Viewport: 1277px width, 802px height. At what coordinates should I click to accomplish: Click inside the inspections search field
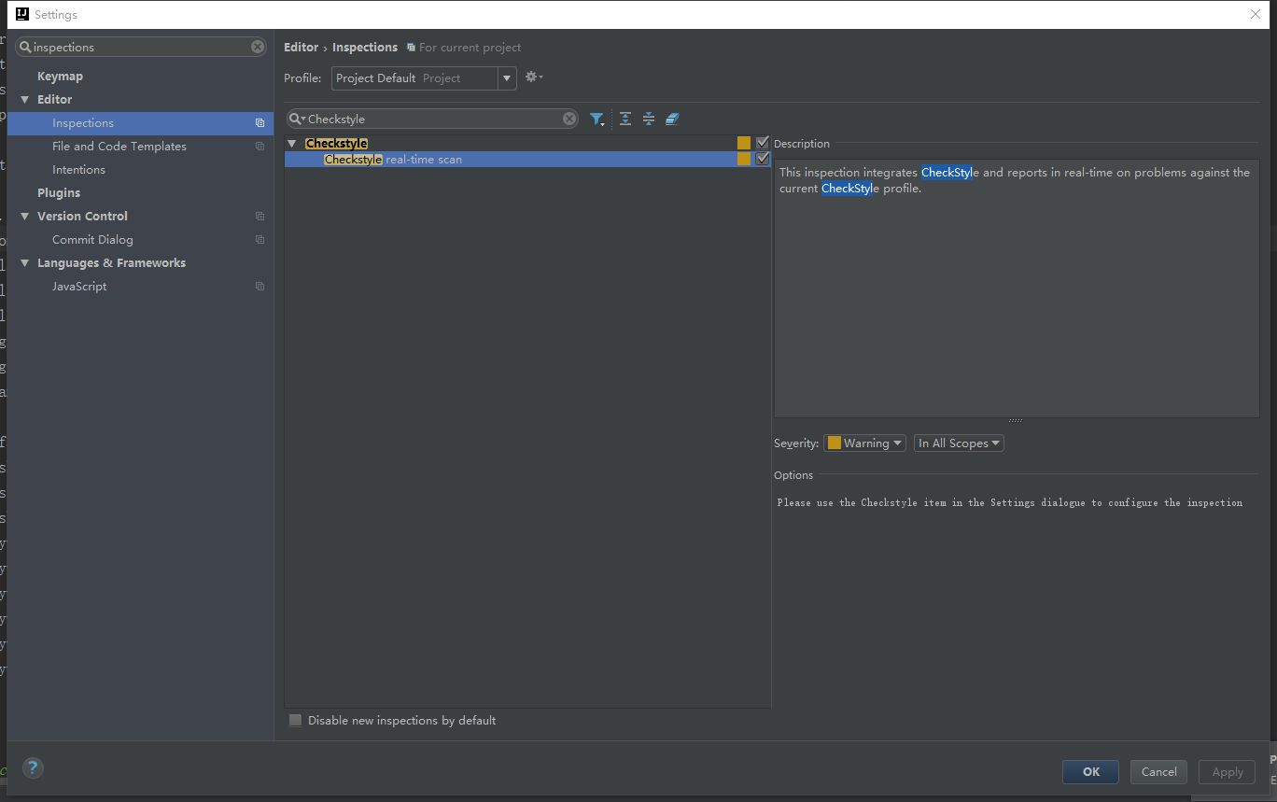(x=140, y=47)
